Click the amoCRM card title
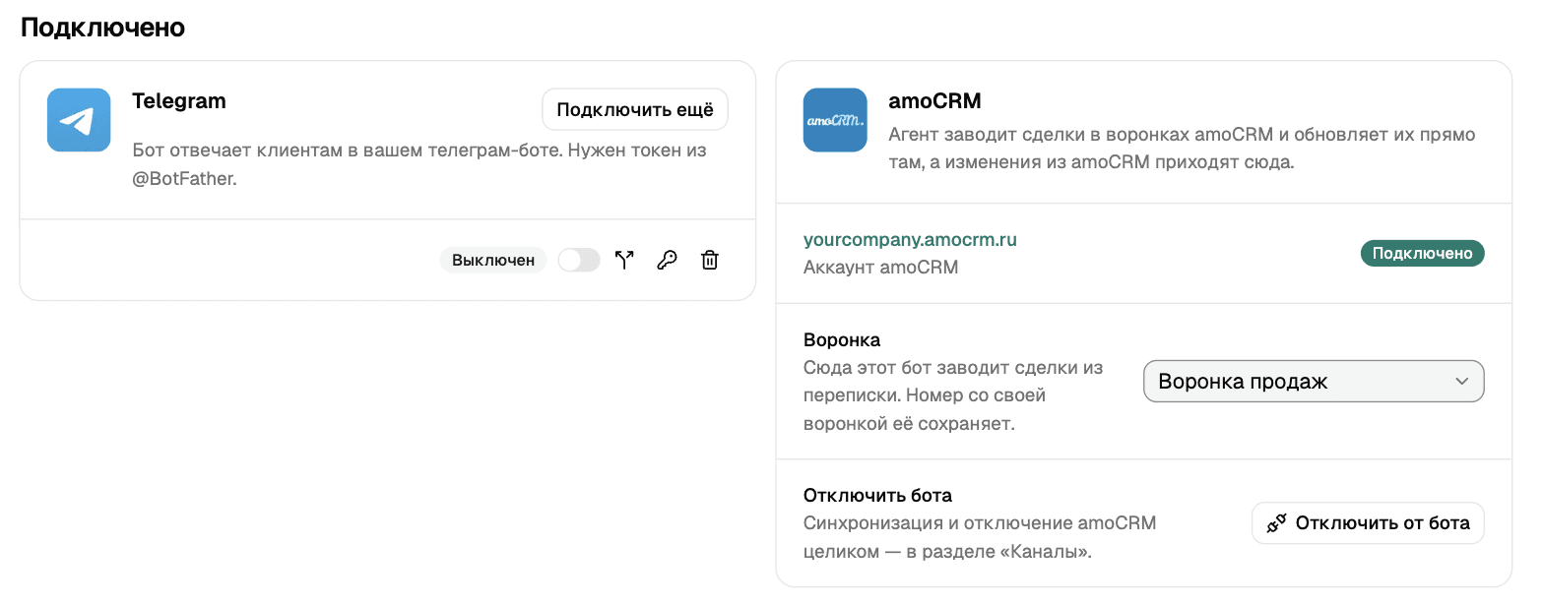This screenshot has height=605, width=1543. (x=934, y=100)
